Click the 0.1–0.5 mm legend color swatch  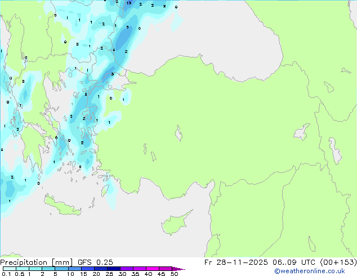(10, 269)
